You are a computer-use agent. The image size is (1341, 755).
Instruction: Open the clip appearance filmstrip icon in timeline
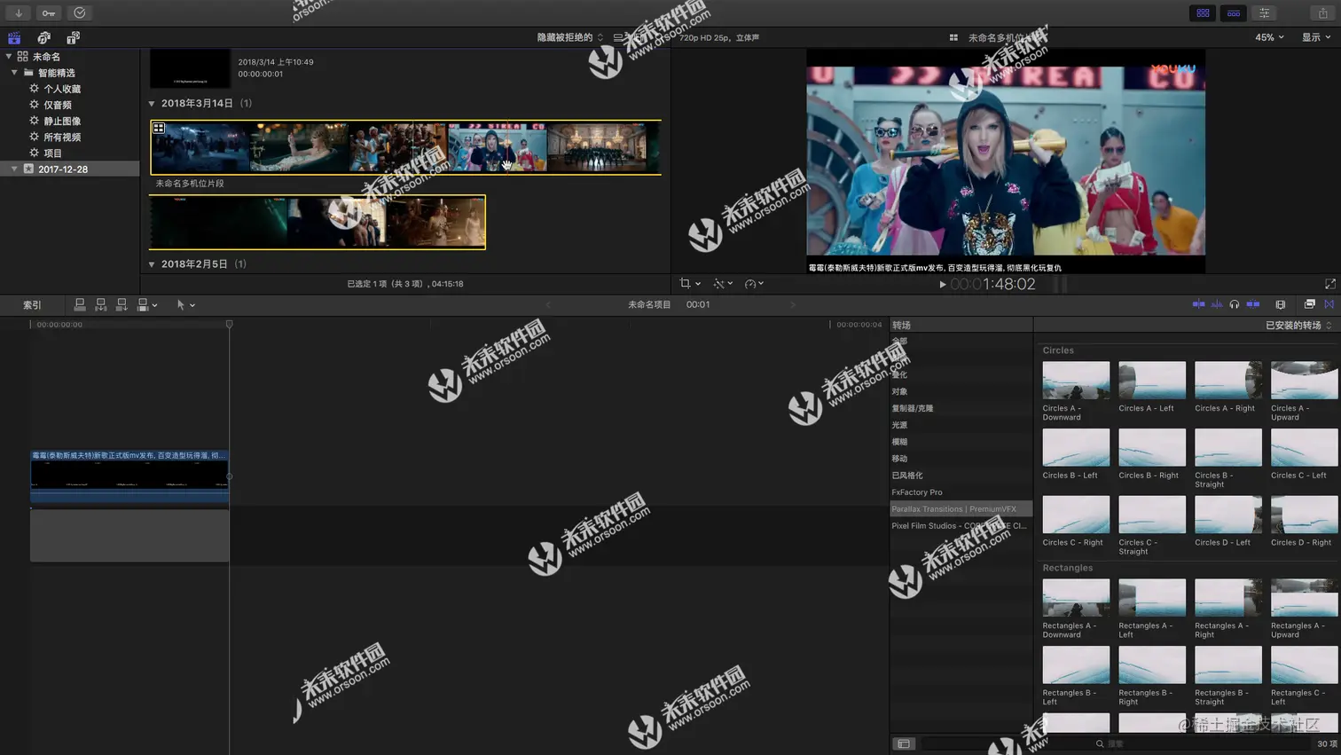[1280, 304]
